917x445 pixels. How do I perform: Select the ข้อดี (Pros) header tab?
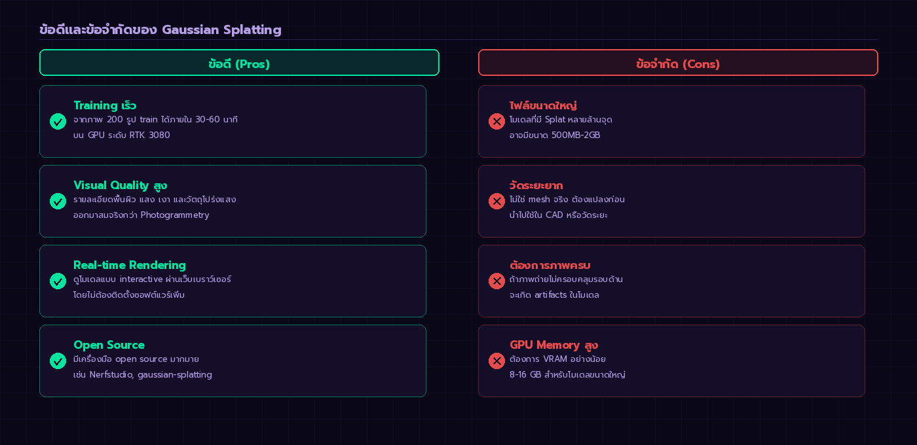[x=239, y=63]
